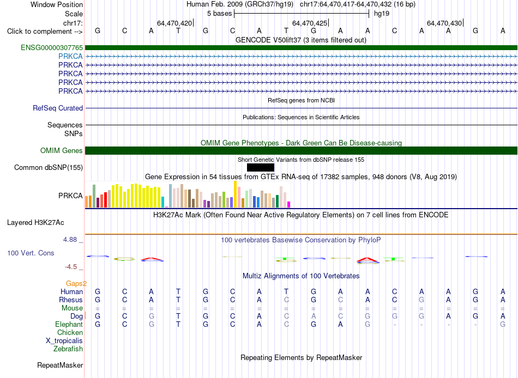Click the 64,470,430 position marker
Screen dimensions: 518x378
coord(444,23)
